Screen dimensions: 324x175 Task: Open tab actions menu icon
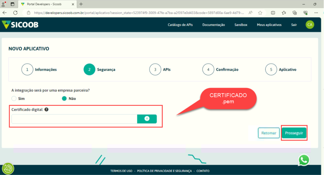click(12, 4)
